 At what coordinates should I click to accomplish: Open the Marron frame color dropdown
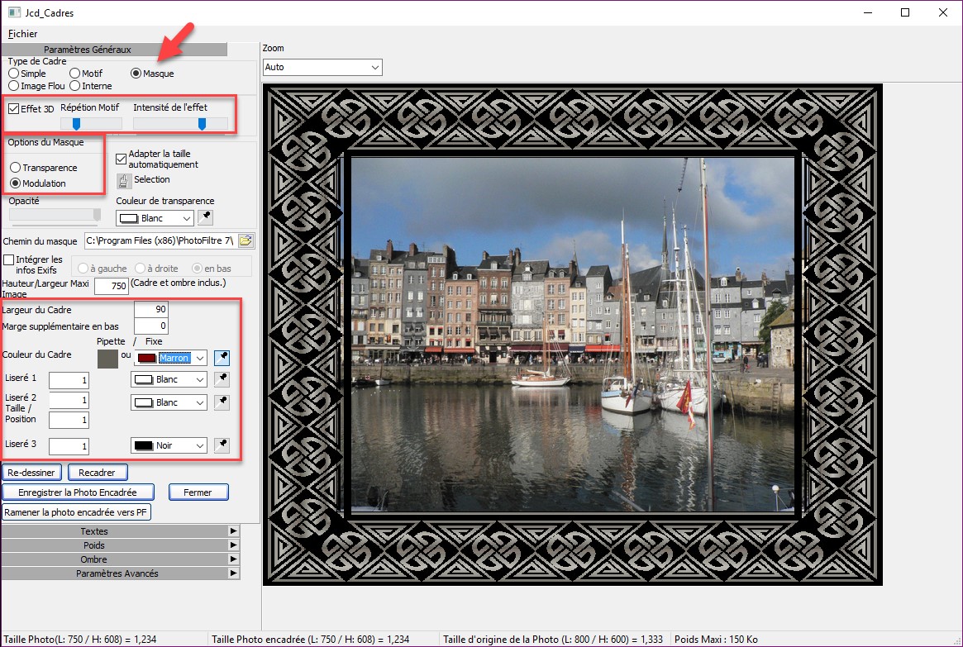point(200,358)
